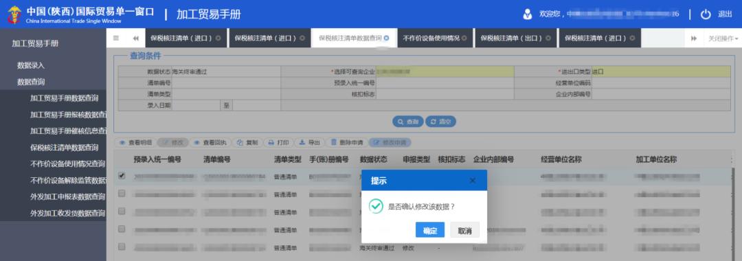Click the 查询 search button
Screen dimensions: 742x261
pyautogui.click(x=407, y=122)
